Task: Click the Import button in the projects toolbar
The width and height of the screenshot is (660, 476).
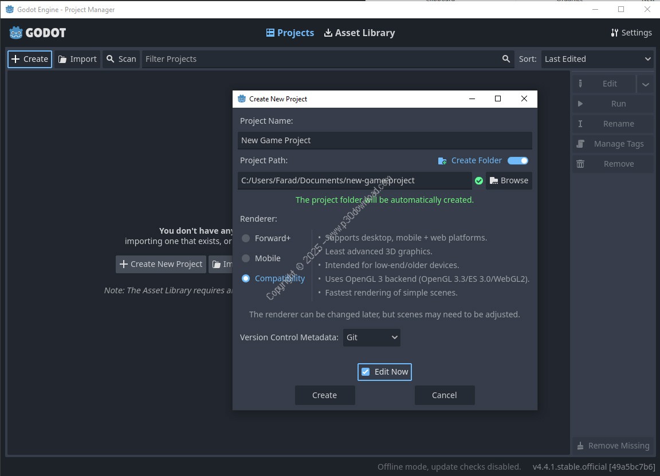Action: (x=77, y=59)
